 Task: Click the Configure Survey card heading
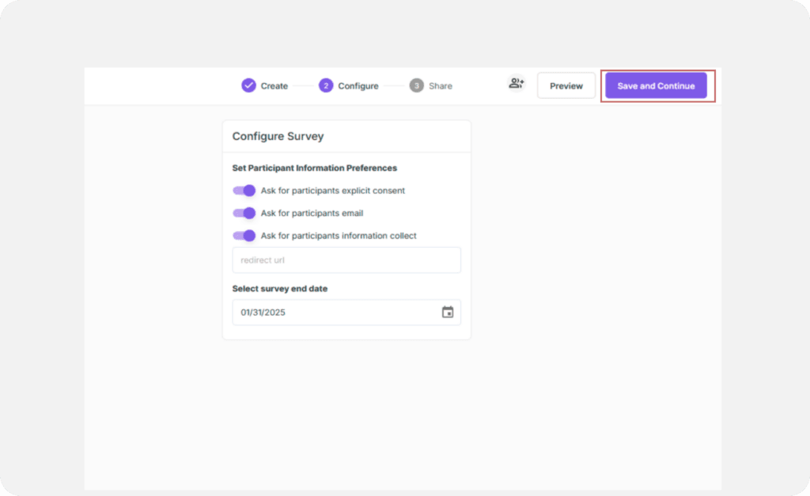(278, 136)
